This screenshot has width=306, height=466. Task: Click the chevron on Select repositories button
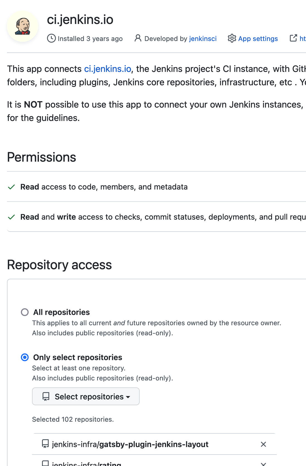coord(128,397)
